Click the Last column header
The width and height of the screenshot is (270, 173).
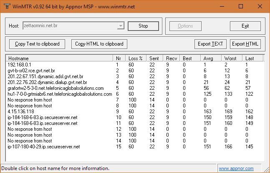[252, 59]
